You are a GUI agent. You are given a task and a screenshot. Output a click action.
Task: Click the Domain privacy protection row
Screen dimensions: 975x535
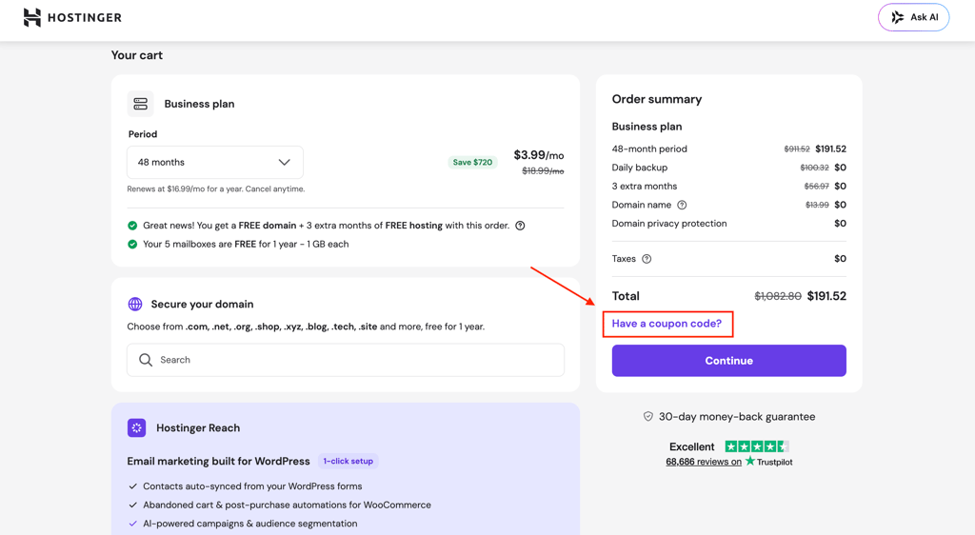[728, 224]
